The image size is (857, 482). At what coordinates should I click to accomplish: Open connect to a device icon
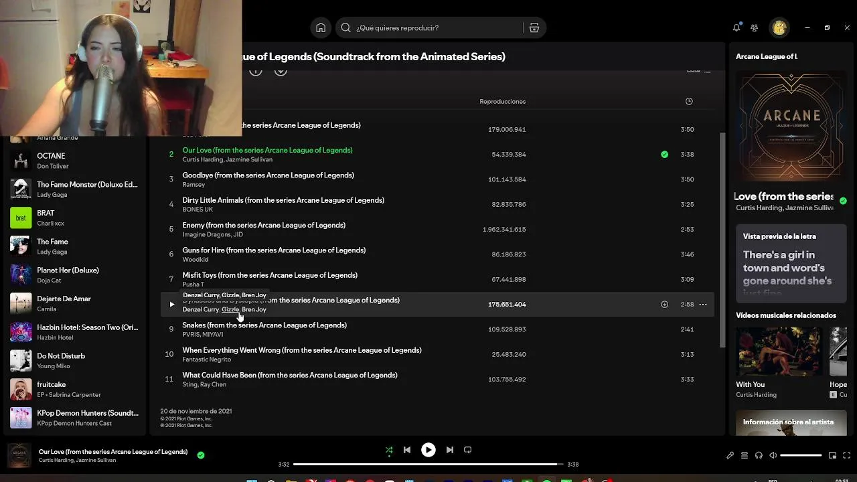click(x=759, y=455)
